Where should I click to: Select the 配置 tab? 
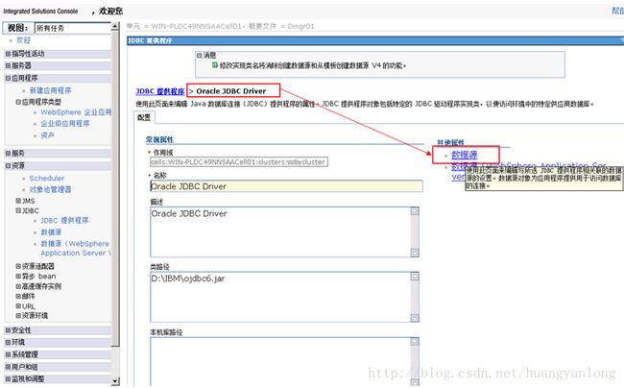(x=144, y=117)
